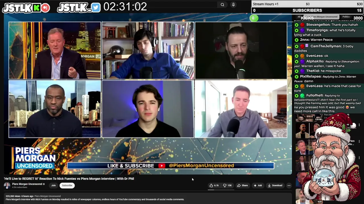
Task: Click the Piers Morgan Uncensored channel avatar
Action: 7,185
